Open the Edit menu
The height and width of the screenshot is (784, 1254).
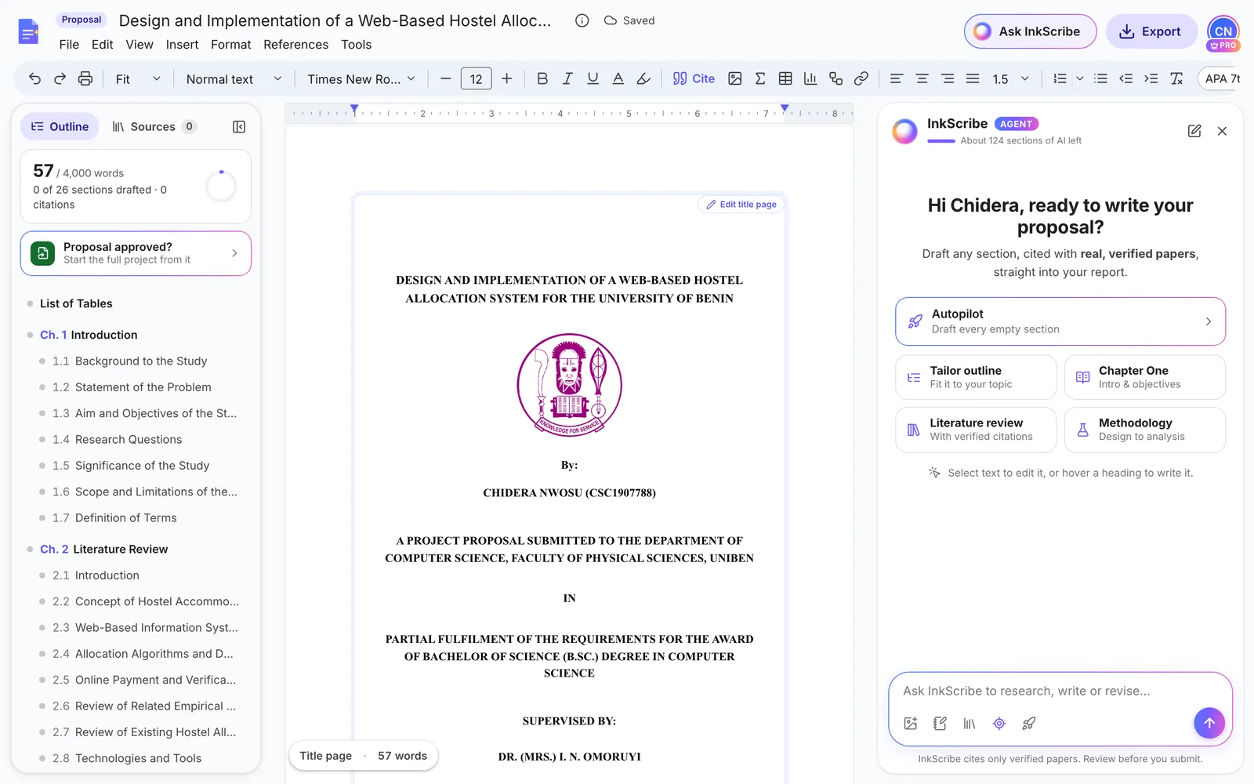click(x=102, y=45)
